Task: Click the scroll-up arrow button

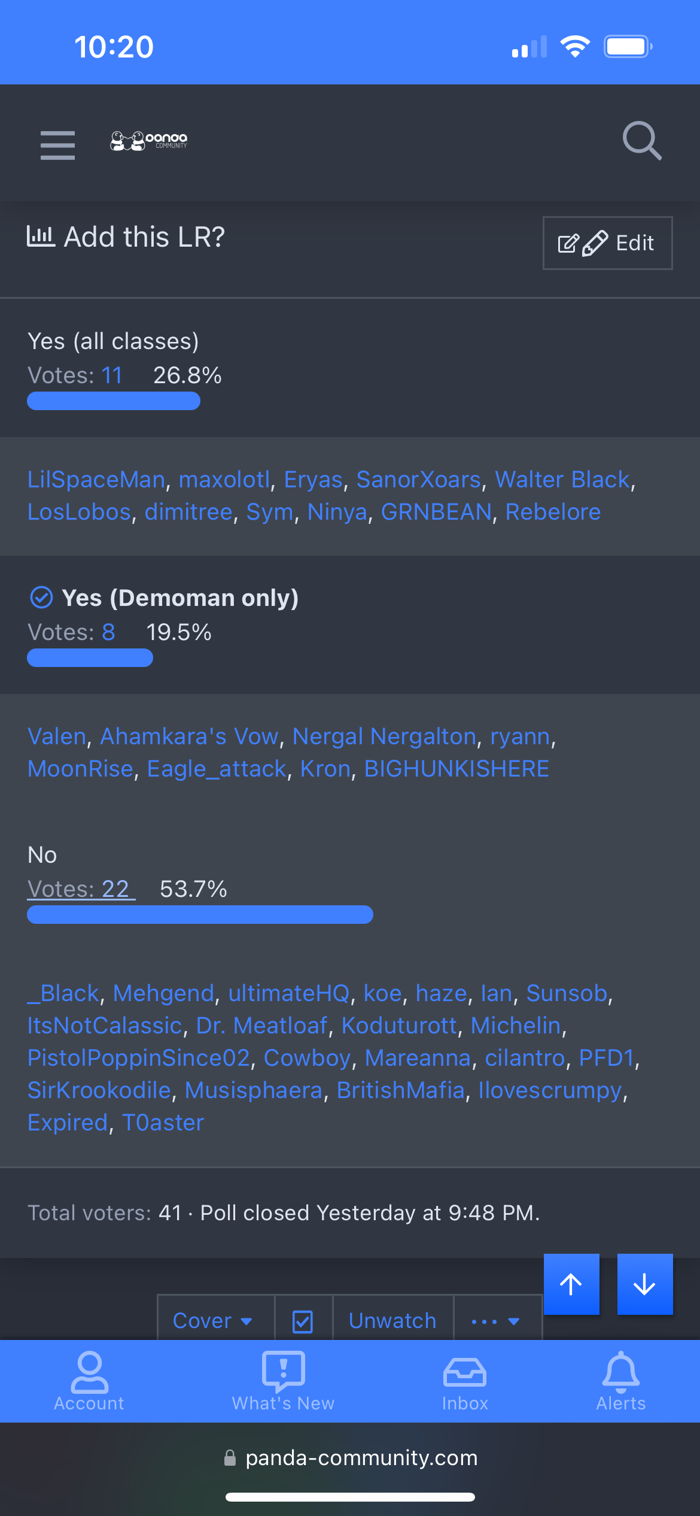Action: click(x=571, y=1284)
